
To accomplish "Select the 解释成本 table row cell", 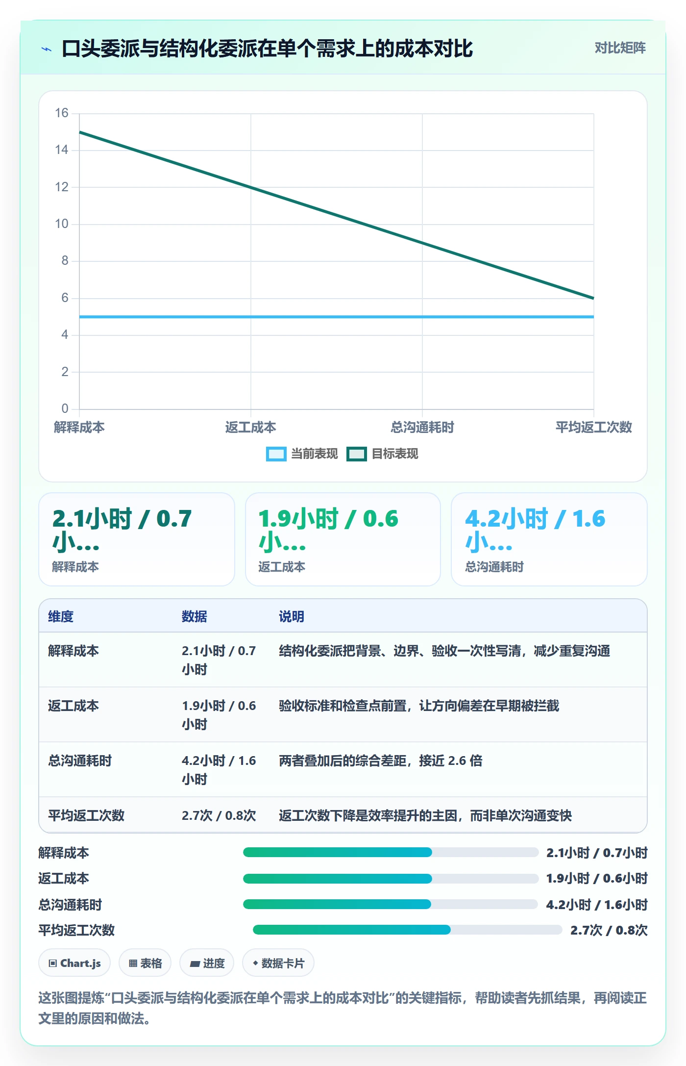I will click(73, 651).
